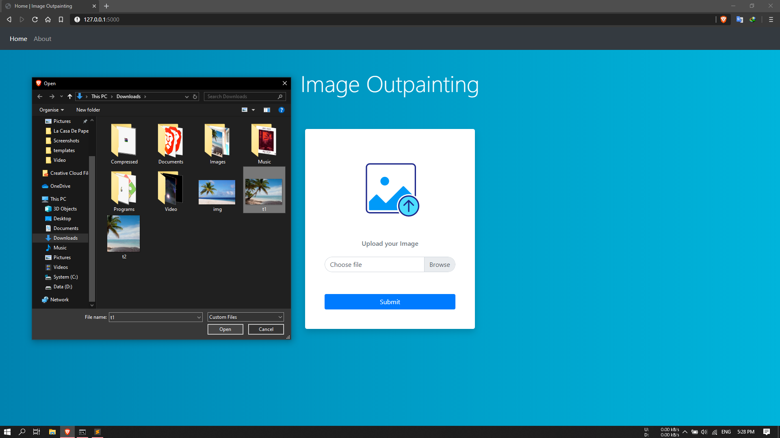Open the About page in navbar

pos(42,39)
